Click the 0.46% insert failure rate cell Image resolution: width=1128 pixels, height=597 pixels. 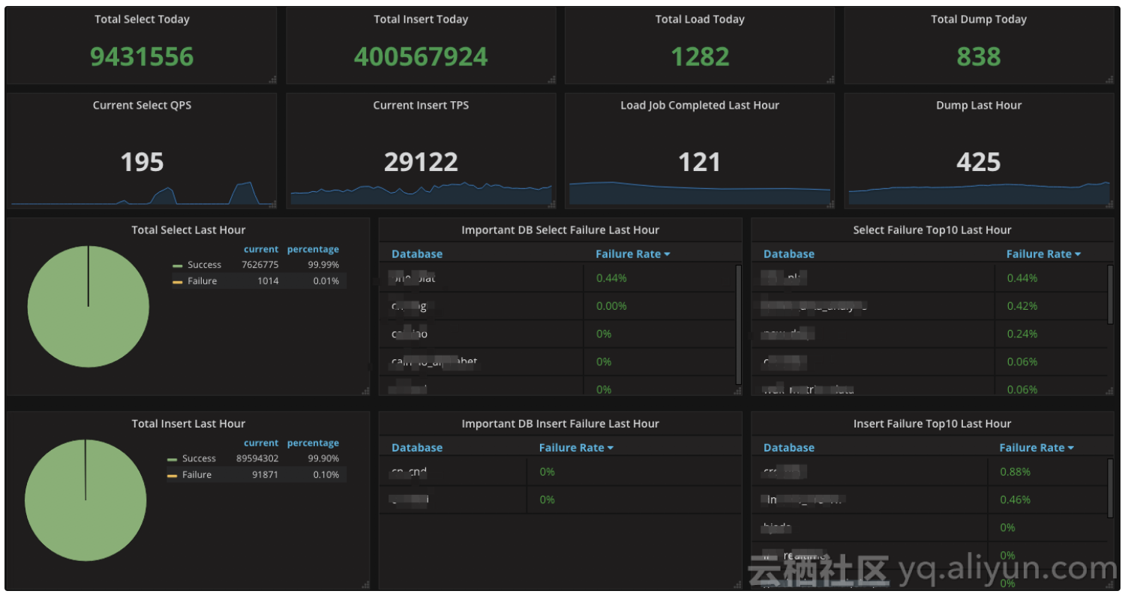coord(1015,499)
